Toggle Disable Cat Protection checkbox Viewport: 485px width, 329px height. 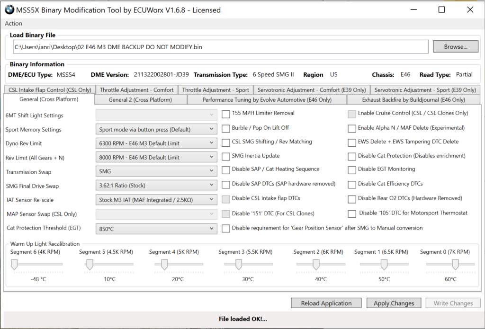click(352, 157)
